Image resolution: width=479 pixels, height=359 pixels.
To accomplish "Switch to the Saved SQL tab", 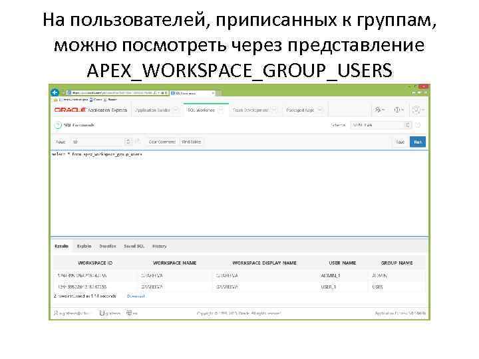I will (x=134, y=246).
